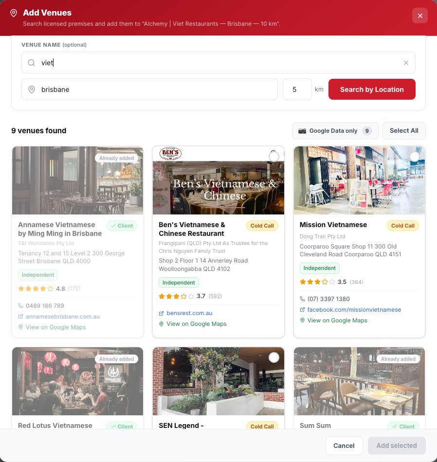437x462 pixels.
Task: Select Ben's Vietnamese & Chinese Restaurant checkbox circle
Action: [x=274, y=156]
